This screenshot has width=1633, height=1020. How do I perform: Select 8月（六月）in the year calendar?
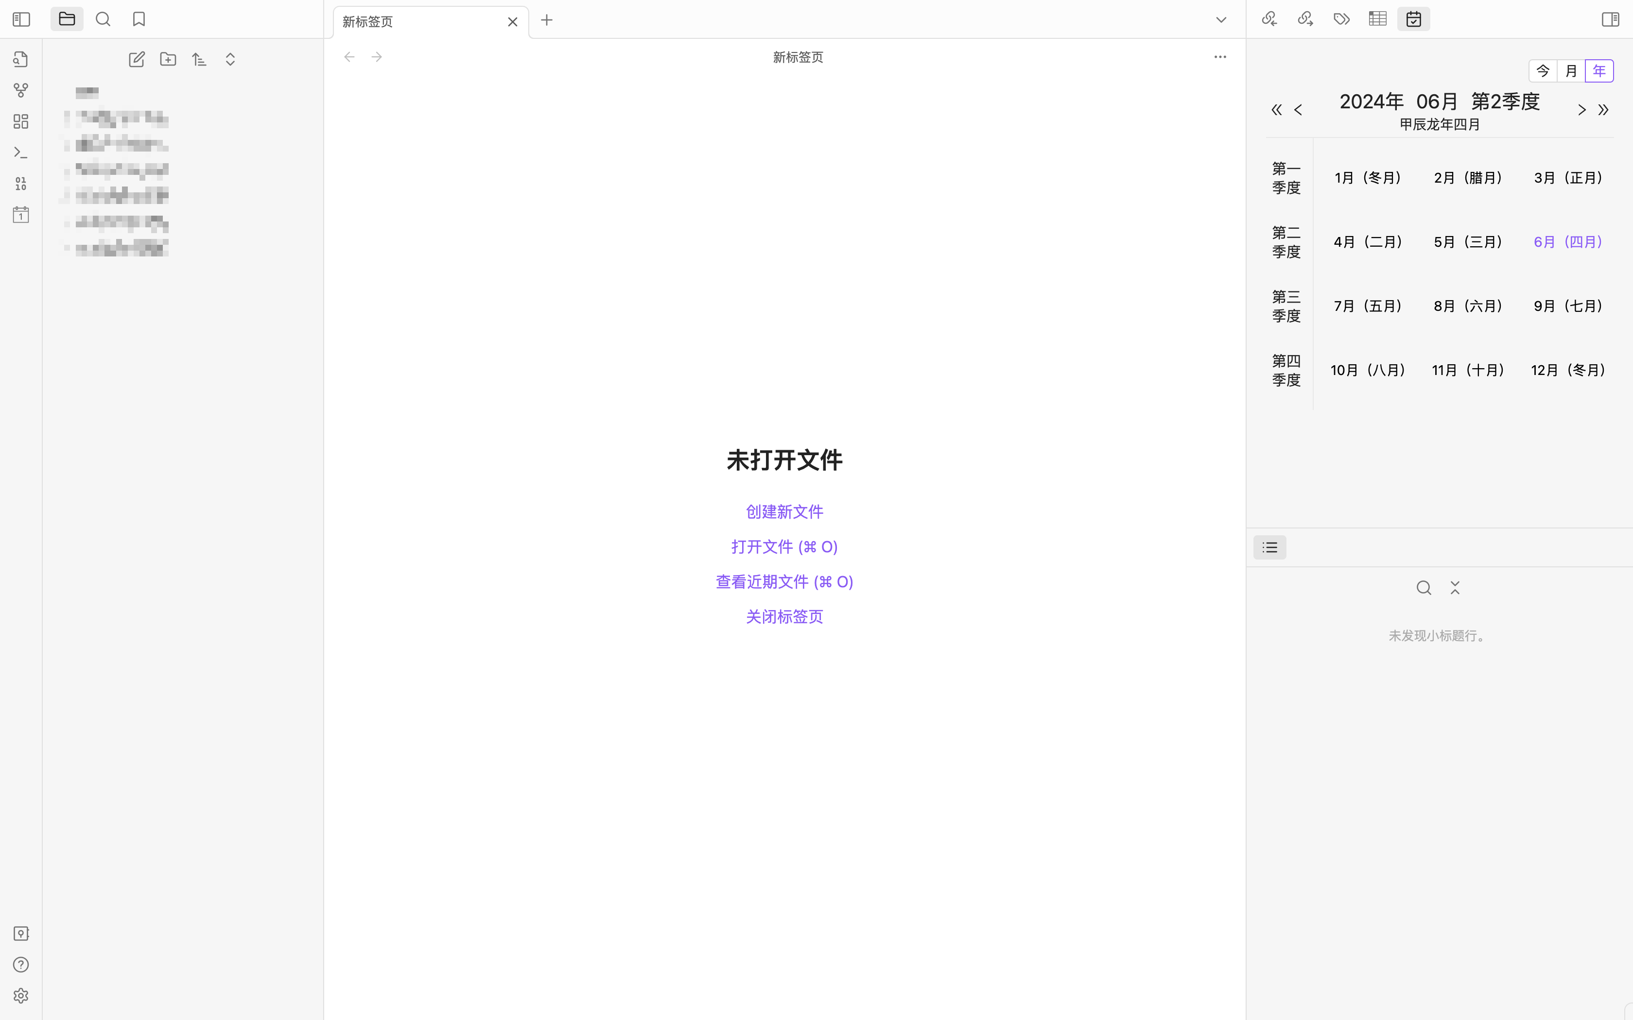(1468, 306)
